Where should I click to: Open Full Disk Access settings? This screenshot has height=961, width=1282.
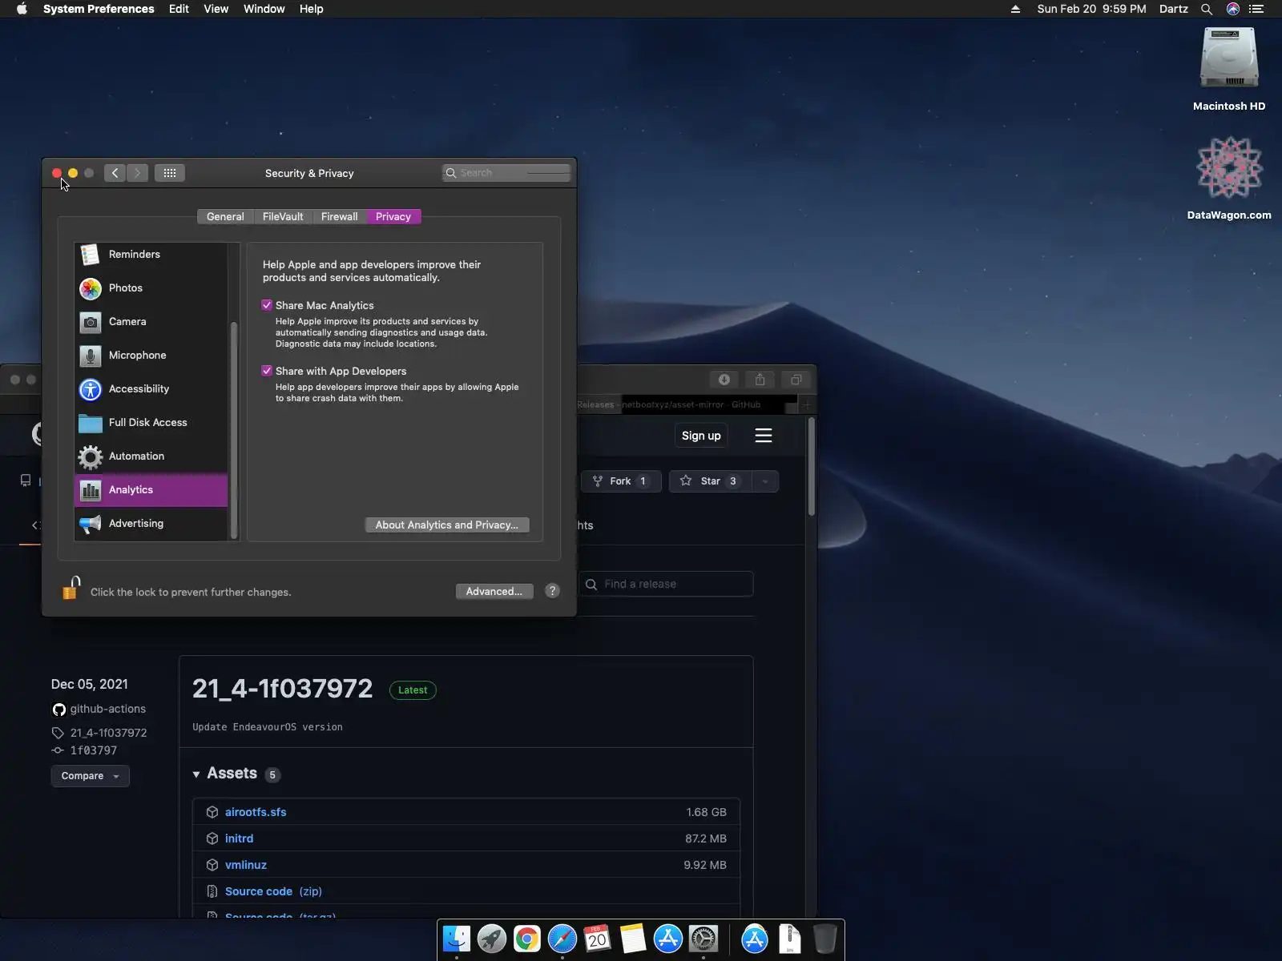(151, 423)
